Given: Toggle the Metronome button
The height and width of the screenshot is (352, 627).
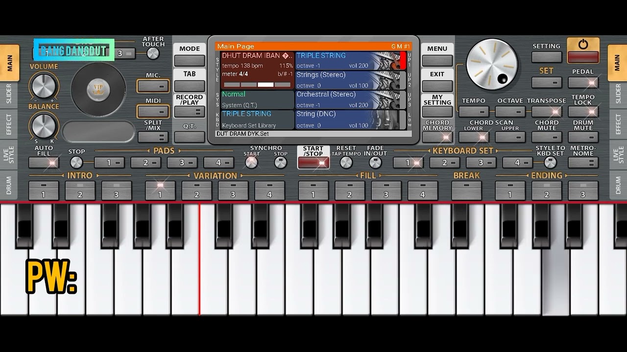Looking at the screenshot, I should click(x=583, y=162).
